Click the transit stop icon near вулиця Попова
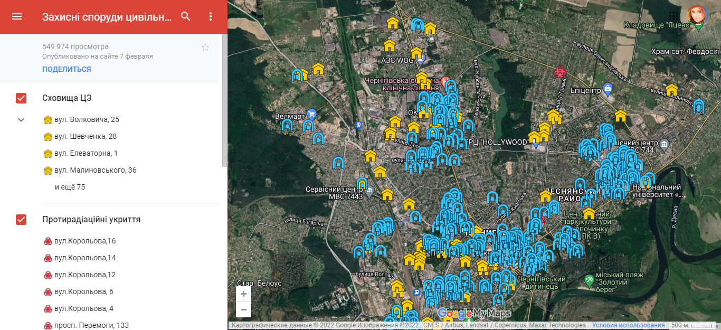 417,292
